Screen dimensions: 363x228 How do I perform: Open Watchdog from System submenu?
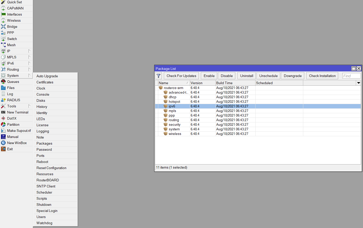tap(55, 223)
